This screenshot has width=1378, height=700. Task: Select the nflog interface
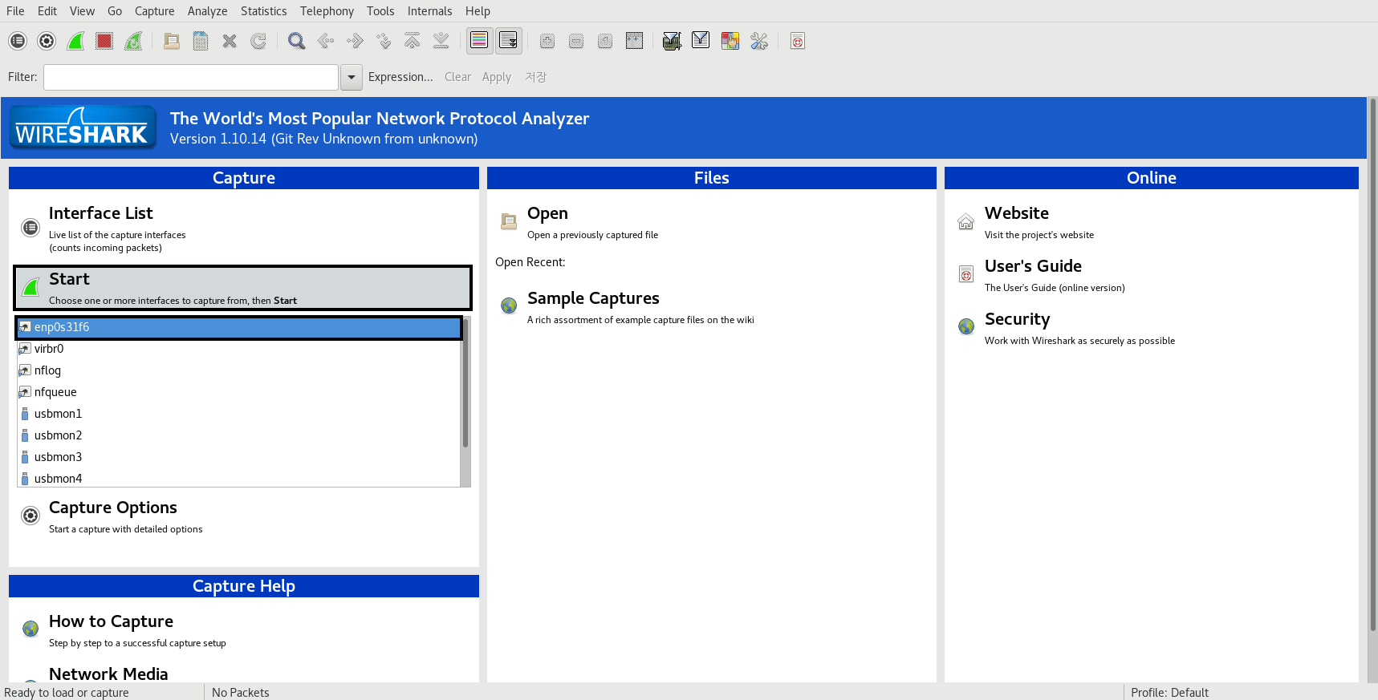tap(239, 370)
